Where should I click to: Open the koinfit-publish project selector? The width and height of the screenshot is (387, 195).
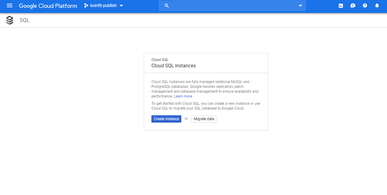[x=103, y=6]
